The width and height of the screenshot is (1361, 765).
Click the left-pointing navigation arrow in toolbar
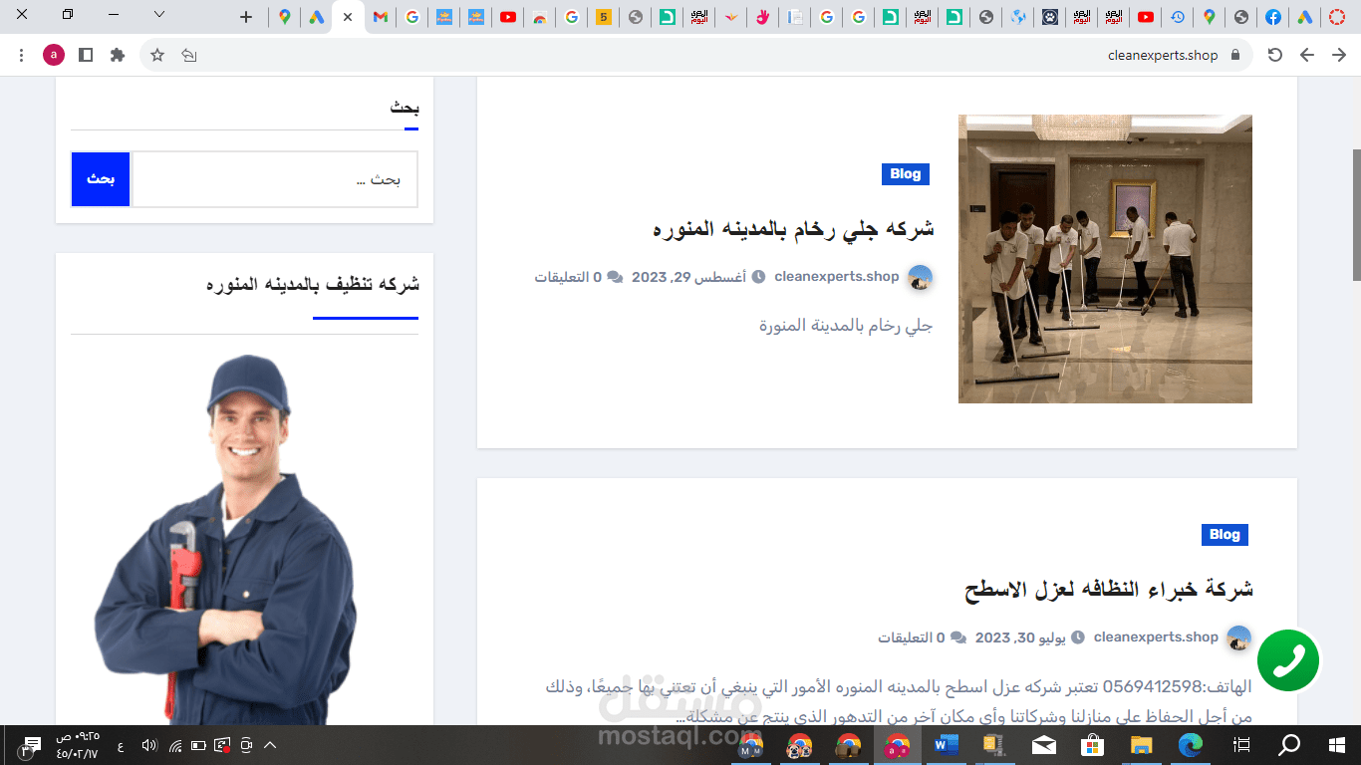1307,55
